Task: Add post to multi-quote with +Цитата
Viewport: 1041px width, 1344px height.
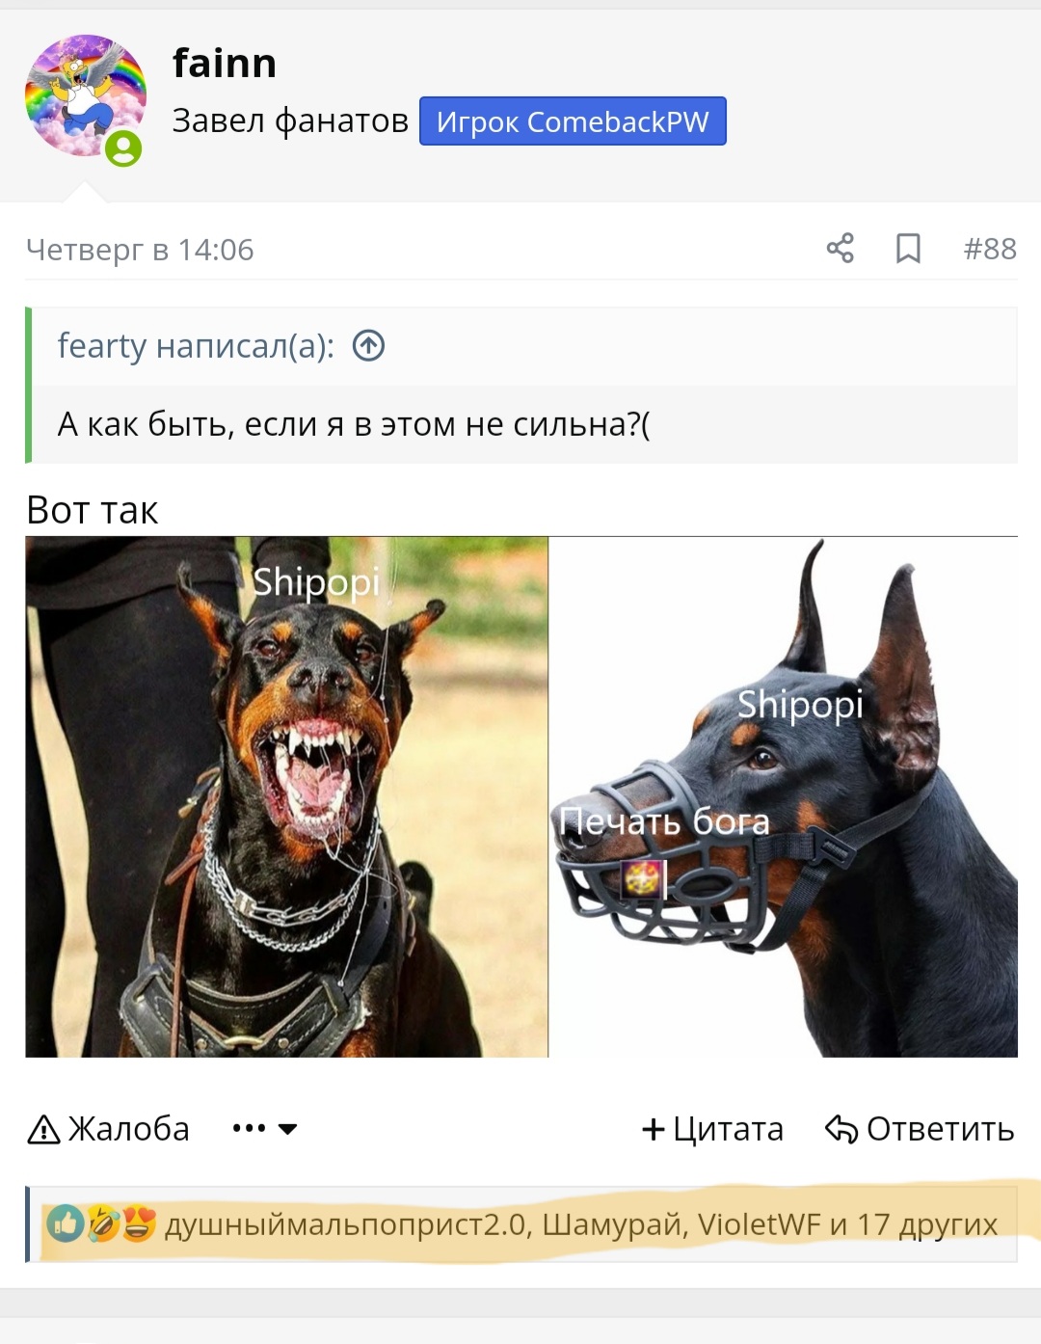Action: (x=712, y=1129)
